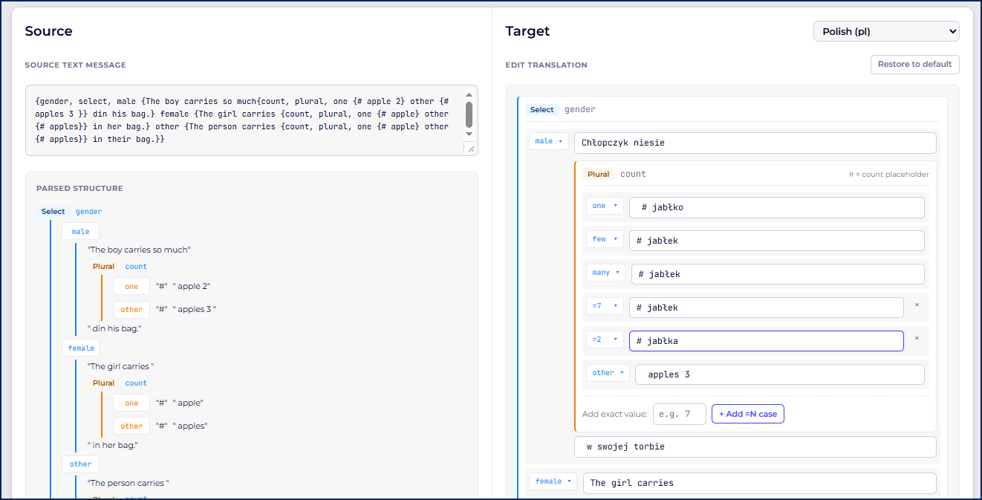Screen dimensions: 982x500
Task: Click the up arrow of the source message scrollbar
Action: coord(469,94)
